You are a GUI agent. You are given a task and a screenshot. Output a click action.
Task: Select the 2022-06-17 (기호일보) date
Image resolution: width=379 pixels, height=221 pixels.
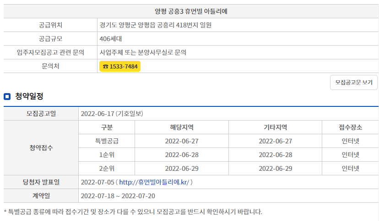coord(112,114)
